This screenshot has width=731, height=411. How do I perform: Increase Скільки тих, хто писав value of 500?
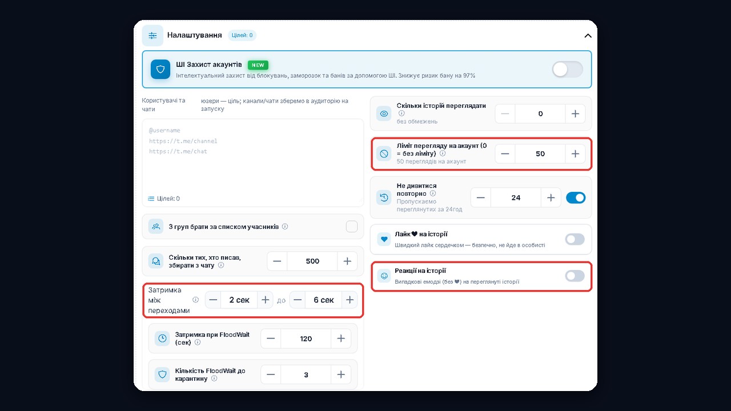click(x=347, y=261)
